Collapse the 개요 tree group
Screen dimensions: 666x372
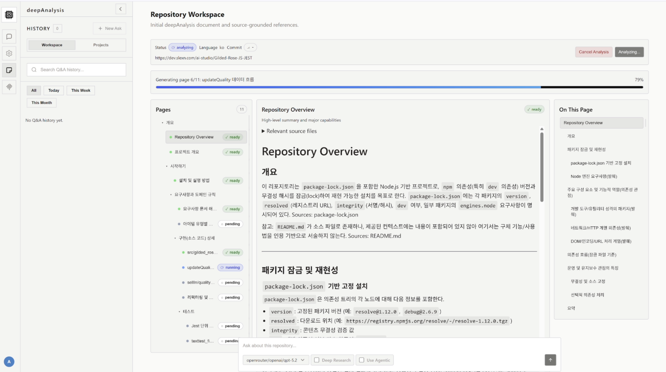(162, 123)
